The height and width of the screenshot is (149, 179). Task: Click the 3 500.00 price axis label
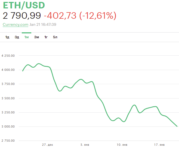click(x=8, y=98)
